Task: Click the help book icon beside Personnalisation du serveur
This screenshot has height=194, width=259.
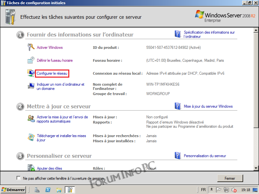Action: [178, 156]
